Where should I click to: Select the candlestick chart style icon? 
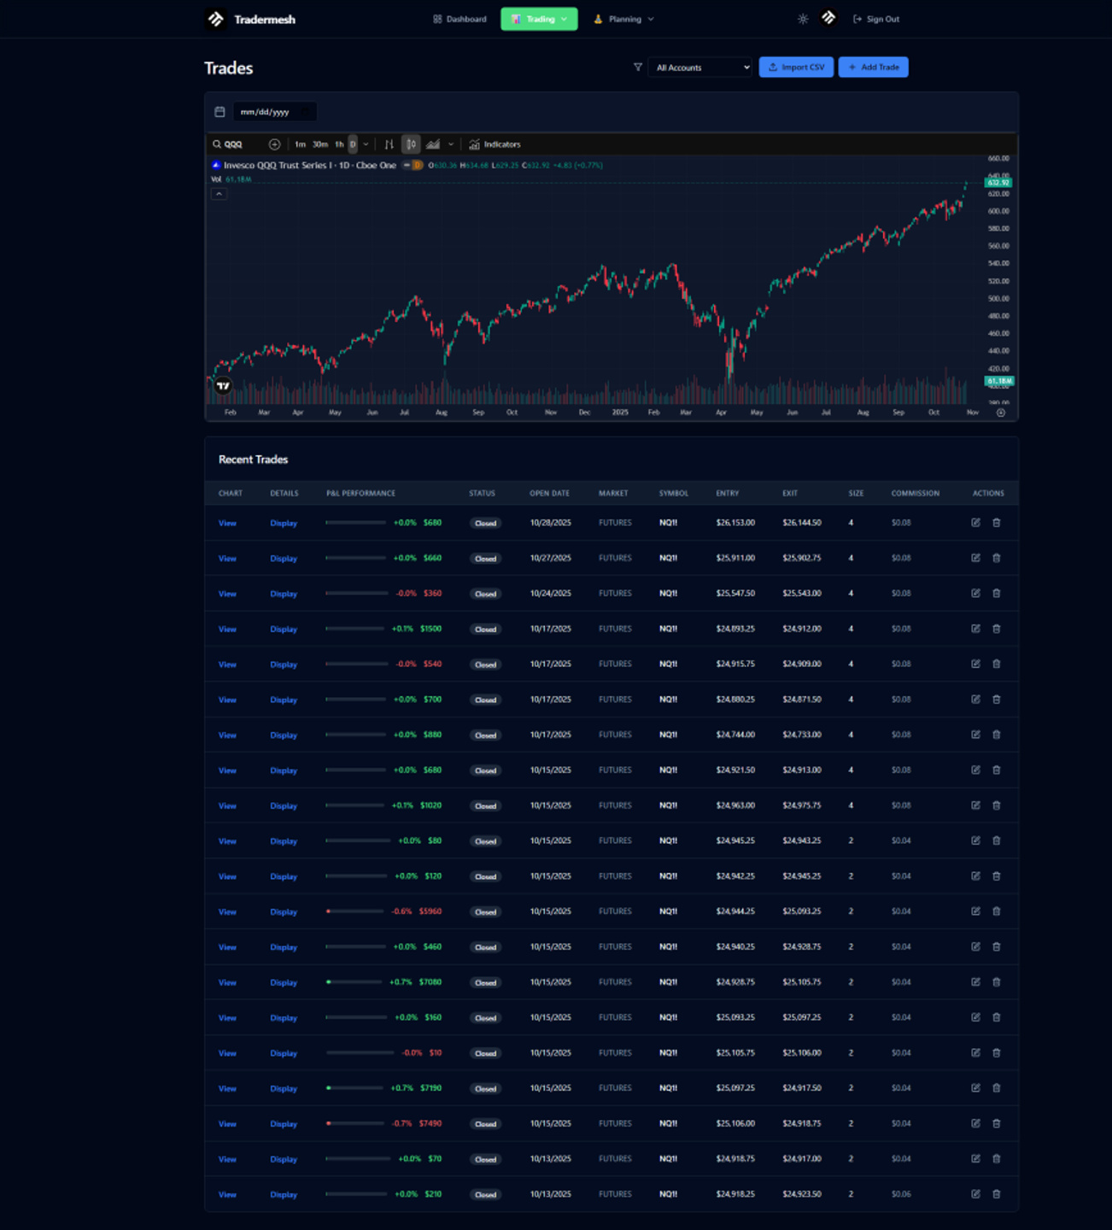tap(411, 144)
